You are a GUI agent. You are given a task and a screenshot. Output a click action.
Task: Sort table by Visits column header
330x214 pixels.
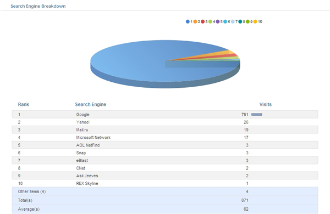point(266,104)
